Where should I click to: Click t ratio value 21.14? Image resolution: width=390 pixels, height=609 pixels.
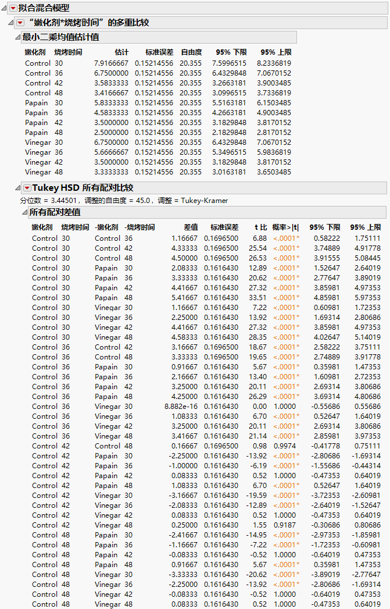[257, 436]
